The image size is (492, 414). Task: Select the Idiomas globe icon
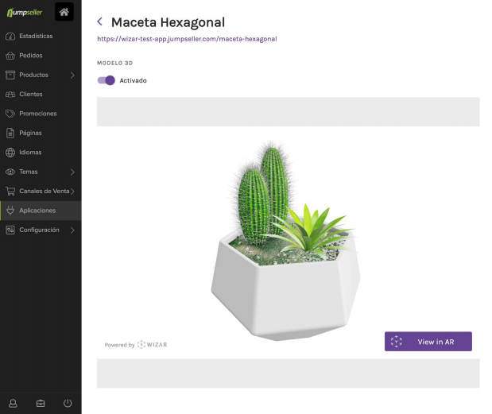pyautogui.click(x=10, y=153)
